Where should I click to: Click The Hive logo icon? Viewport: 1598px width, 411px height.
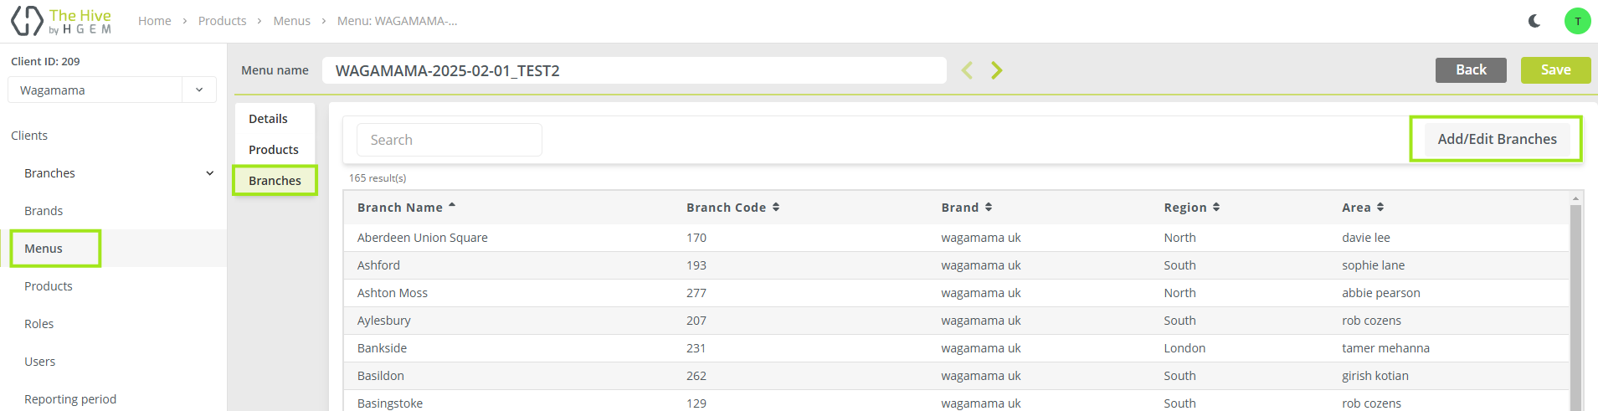[x=27, y=21]
